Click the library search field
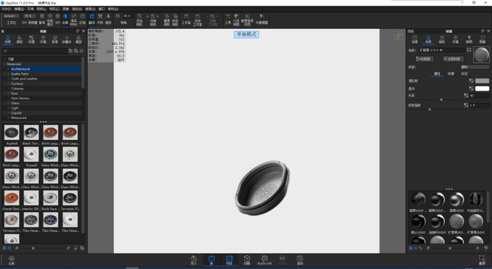 tap(35, 51)
